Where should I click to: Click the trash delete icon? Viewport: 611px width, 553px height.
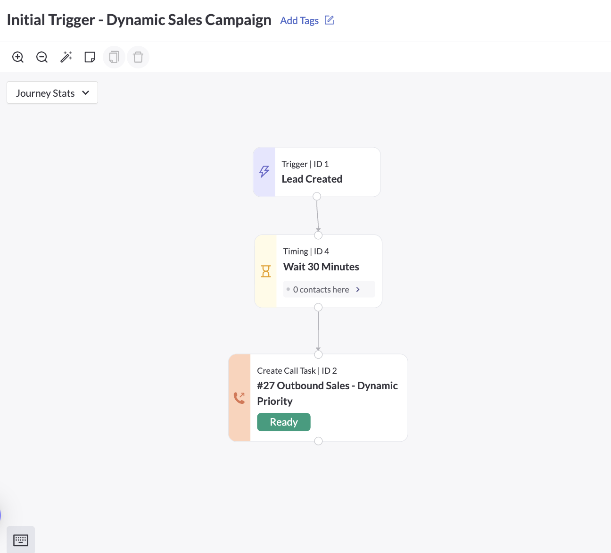pos(138,57)
